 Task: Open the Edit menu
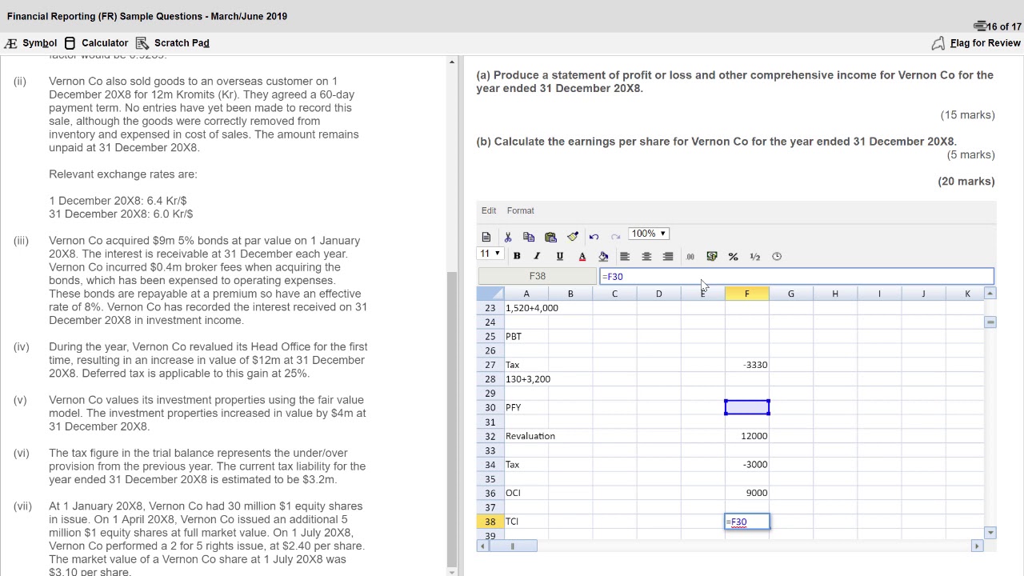(x=489, y=210)
